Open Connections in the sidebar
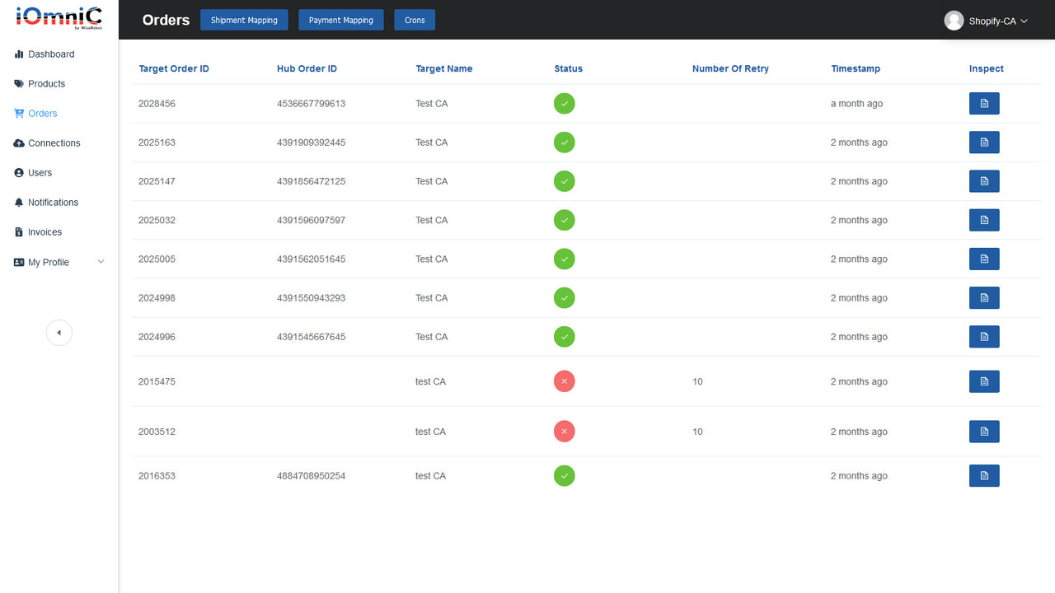Screen dimensions: 1055x593 [54, 142]
